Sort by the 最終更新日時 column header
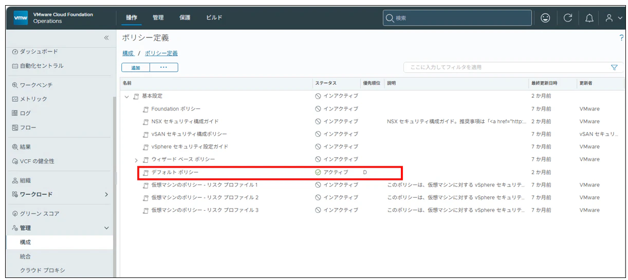This screenshot has height=280, width=628. [x=552, y=83]
